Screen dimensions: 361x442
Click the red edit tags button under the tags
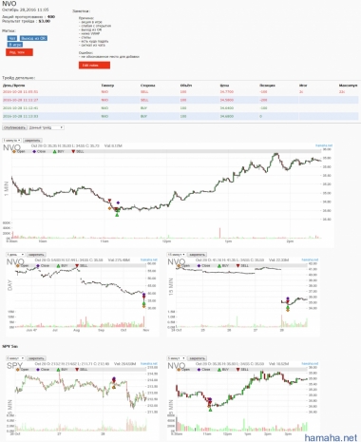(19, 52)
